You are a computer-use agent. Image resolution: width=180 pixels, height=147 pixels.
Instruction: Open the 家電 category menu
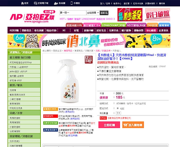tap(76, 30)
